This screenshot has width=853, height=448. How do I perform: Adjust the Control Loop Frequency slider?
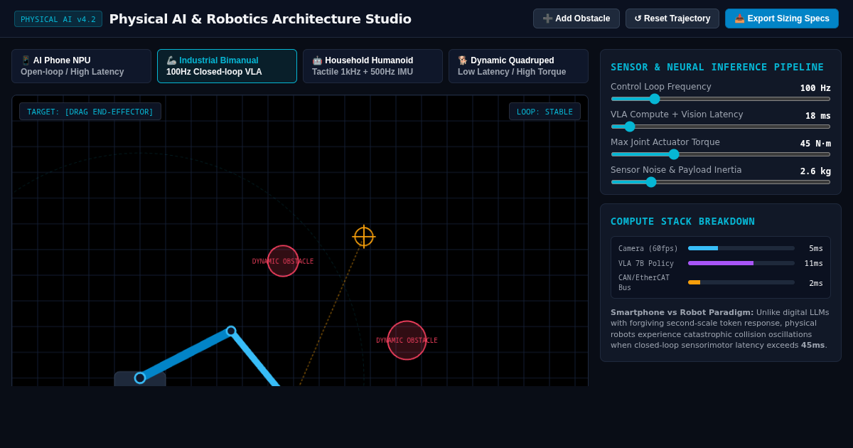(x=720, y=99)
